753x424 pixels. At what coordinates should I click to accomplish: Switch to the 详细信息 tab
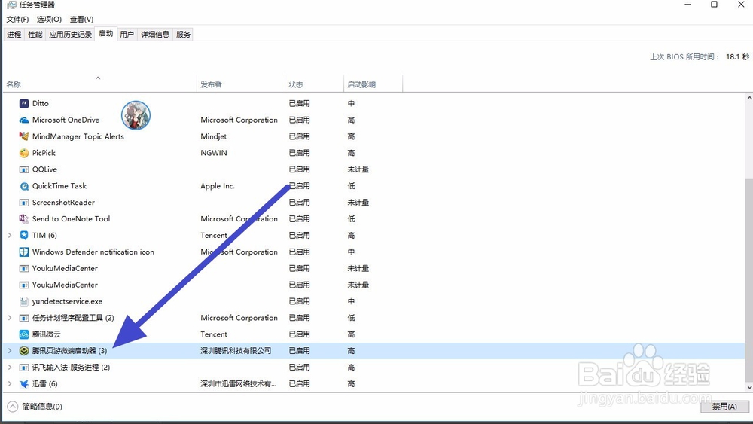[155, 35]
